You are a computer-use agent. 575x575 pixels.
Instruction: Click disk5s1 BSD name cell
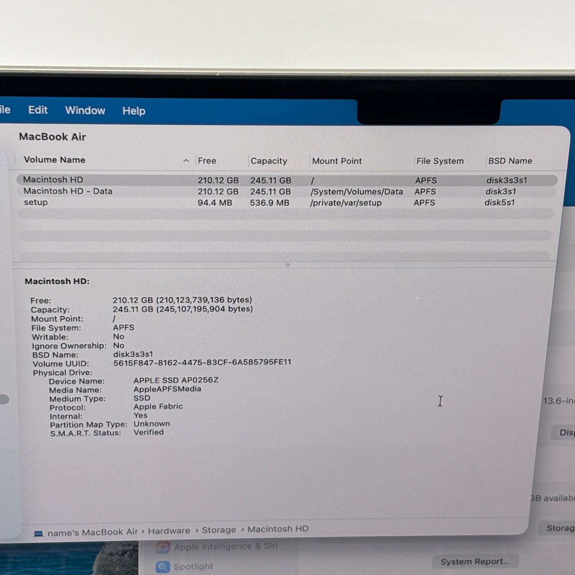[x=499, y=203]
